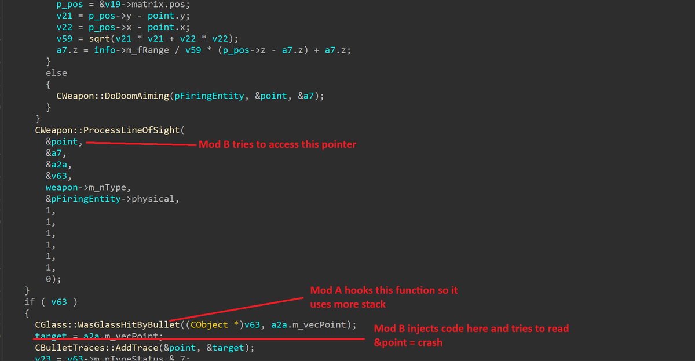Click the 'if ( v63 )' statement
This screenshot has height=361, width=695.
point(51,301)
